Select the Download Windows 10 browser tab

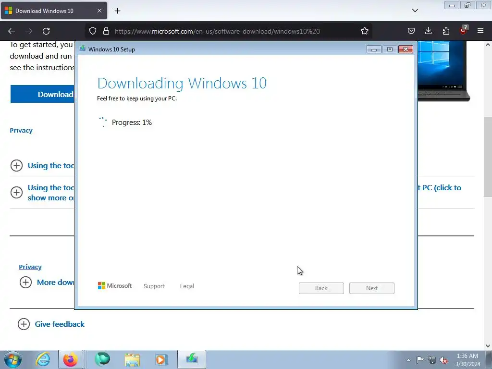point(54,11)
